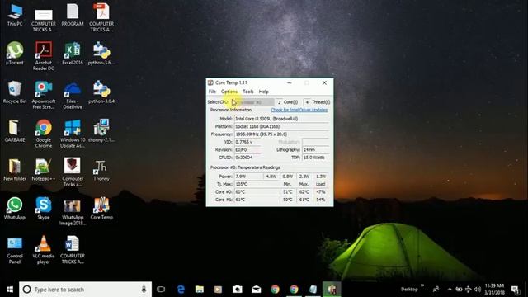
Task: Select the thonny-2.1 installer icon
Action: click(101, 130)
